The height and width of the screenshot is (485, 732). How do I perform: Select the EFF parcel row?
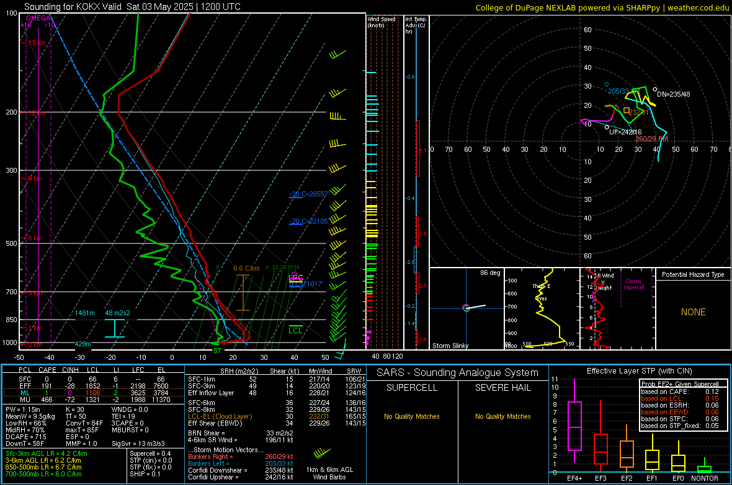(92, 386)
